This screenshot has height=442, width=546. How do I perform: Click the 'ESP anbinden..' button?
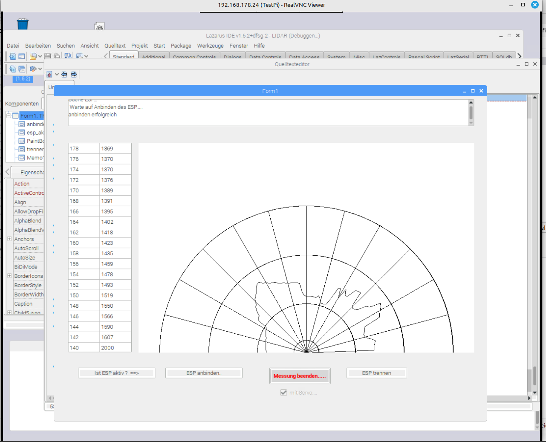pyautogui.click(x=204, y=373)
